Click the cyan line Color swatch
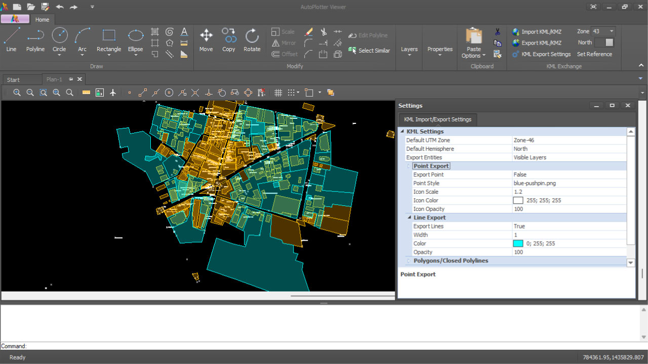This screenshot has height=364, width=648. 518,243
